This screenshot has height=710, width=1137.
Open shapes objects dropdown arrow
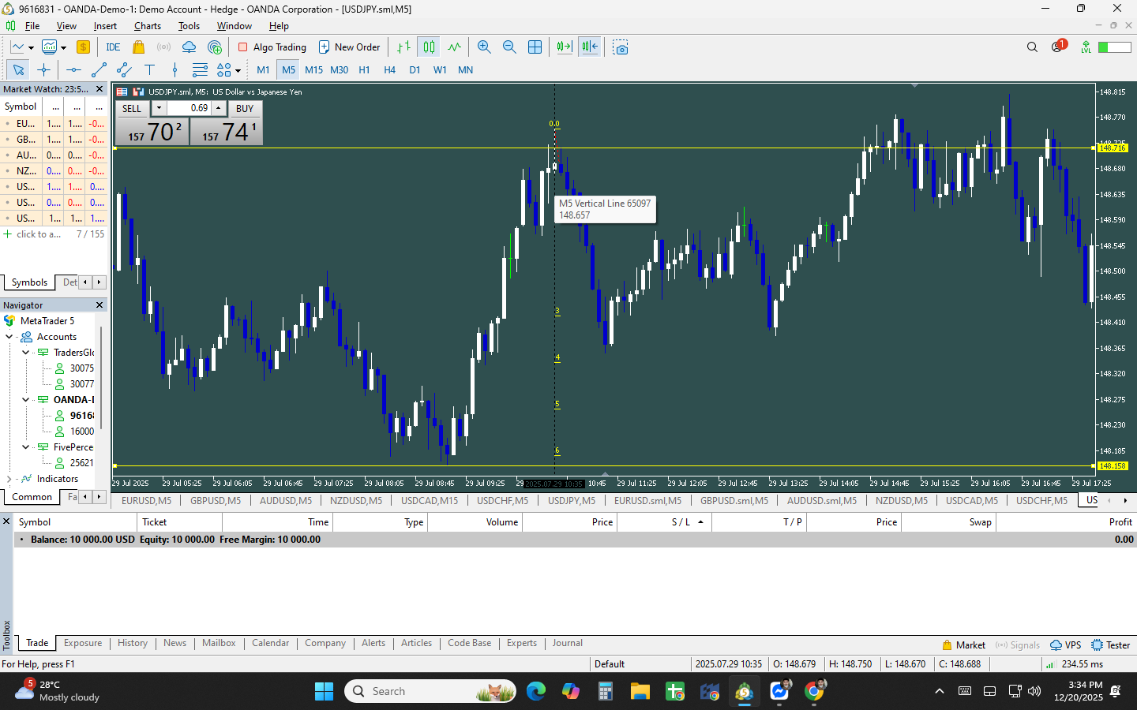(238, 71)
